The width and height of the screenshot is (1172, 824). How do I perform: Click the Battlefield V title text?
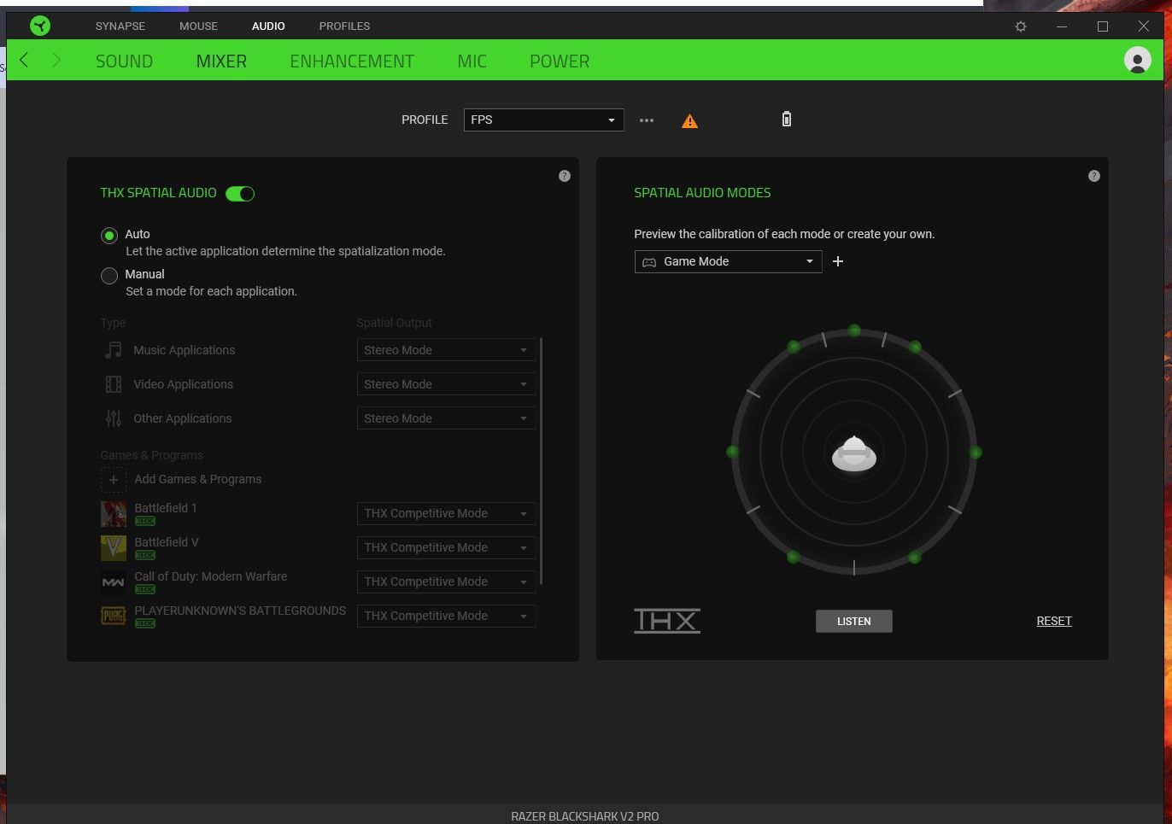pos(167,542)
